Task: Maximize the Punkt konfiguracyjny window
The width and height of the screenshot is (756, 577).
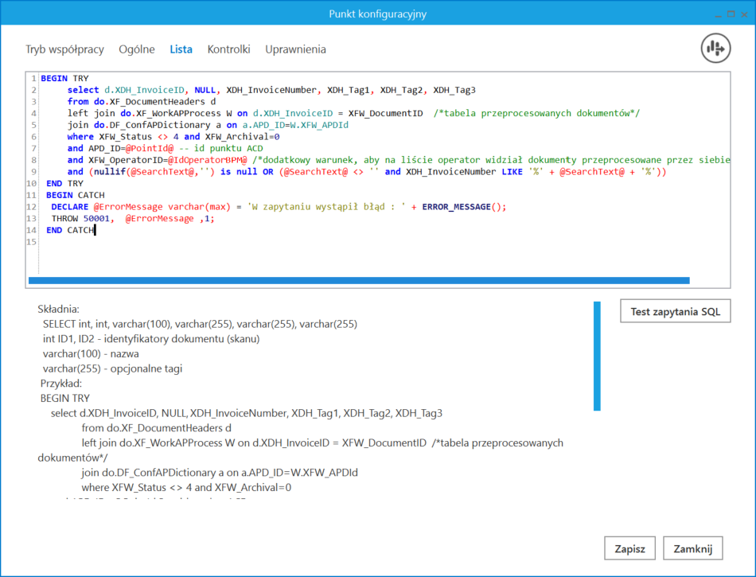Action: click(731, 14)
